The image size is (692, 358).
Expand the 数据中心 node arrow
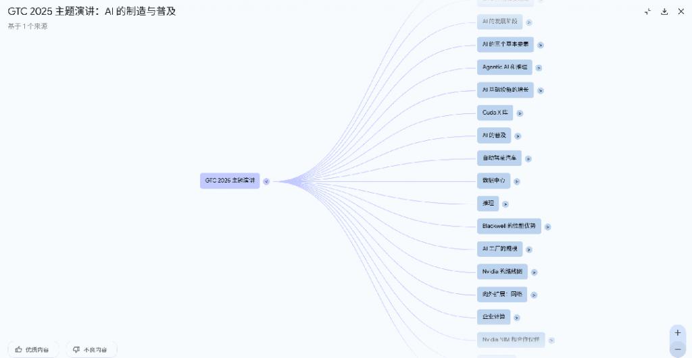pos(517,181)
